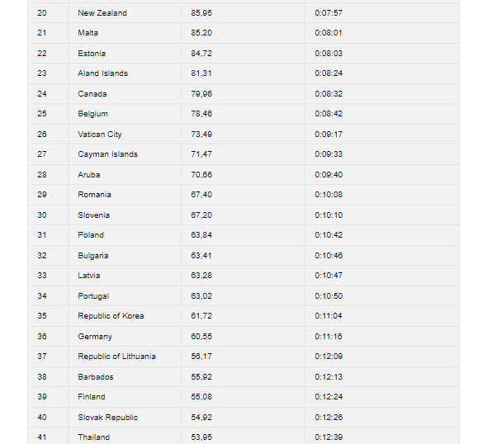Click Cayman Islands speed 71,47
The width and height of the screenshot is (492, 444).
pyautogui.click(x=201, y=154)
